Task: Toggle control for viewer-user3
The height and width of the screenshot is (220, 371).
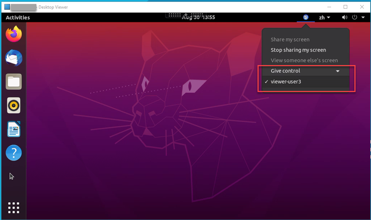Action: pyautogui.click(x=306, y=82)
